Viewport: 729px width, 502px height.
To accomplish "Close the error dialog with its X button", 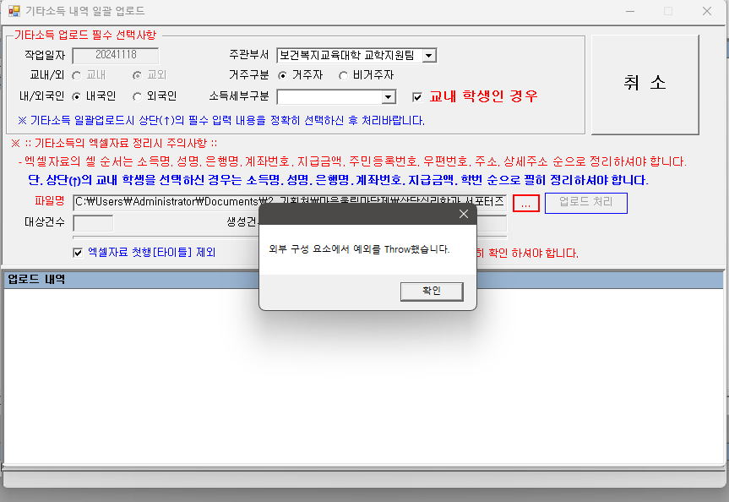I will tap(464, 214).
